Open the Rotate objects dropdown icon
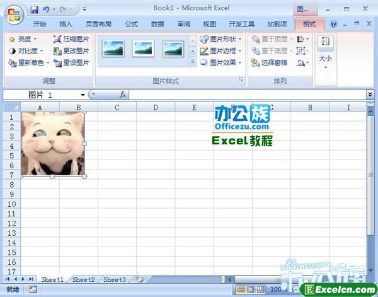This screenshot has width=378, height=297. pyautogui.click(x=303, y=62)
